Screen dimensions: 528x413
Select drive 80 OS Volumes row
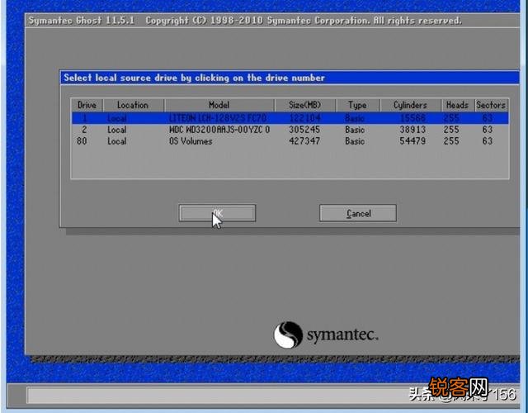pos(290,141)
